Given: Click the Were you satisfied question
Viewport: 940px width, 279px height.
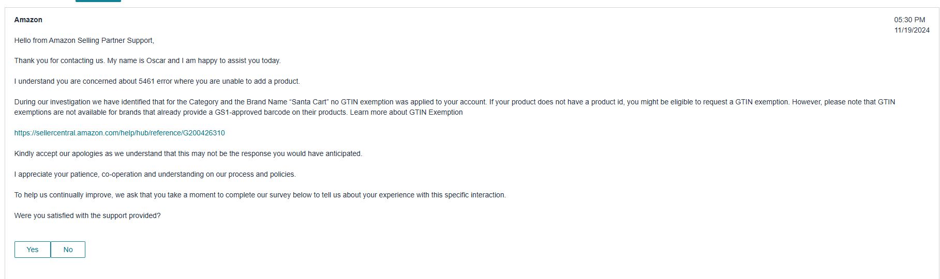Looking at the screenshot, I should pyautogui.click(x=87, y=215).
